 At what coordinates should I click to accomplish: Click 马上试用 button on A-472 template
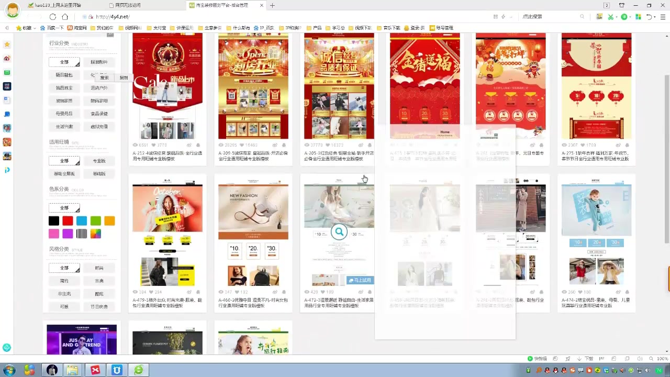(360, 280)
